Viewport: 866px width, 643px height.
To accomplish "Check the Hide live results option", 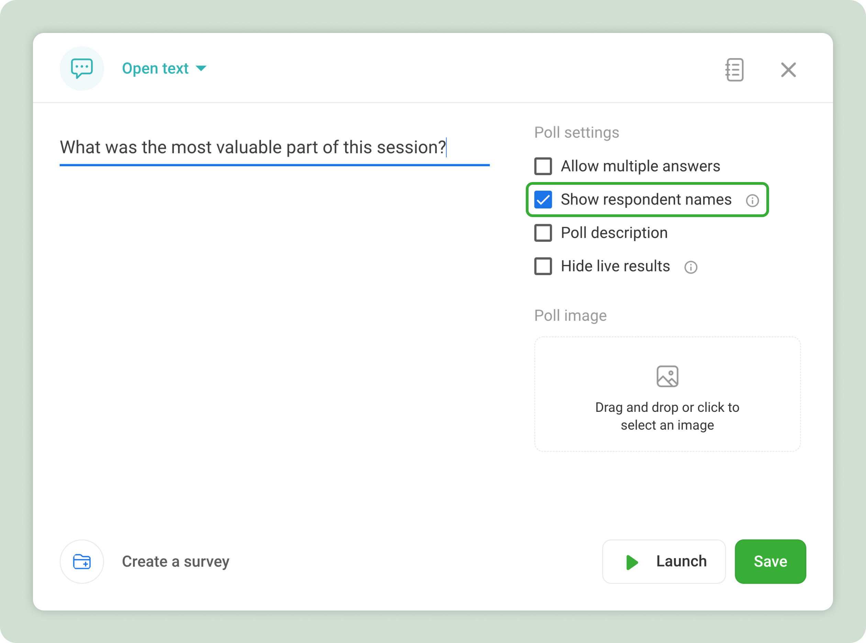I will [543, 266].
